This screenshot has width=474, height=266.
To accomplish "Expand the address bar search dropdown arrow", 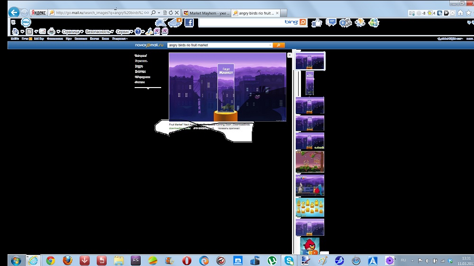I will tap(159, 13).
